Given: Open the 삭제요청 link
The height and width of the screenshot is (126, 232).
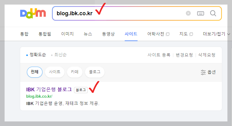Looking at the screenshot, I should point(207,55).
